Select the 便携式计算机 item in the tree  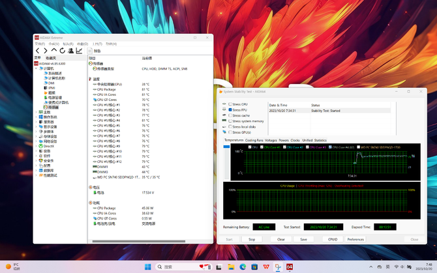click(x=56, y=102)
